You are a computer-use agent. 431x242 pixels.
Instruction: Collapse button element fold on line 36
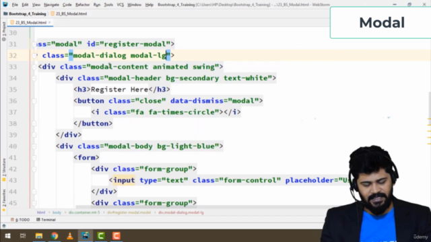[34, 102]
